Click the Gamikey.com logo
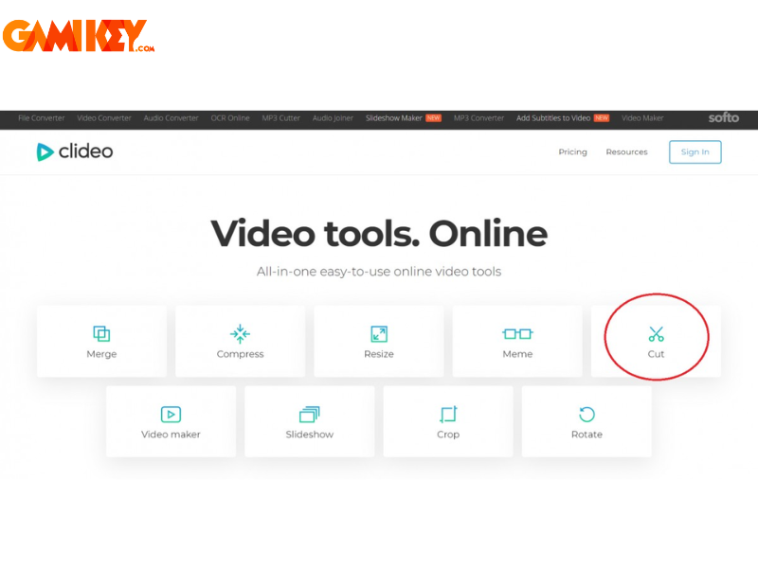This screenshot has width=758, height=568. click(79, 36)
